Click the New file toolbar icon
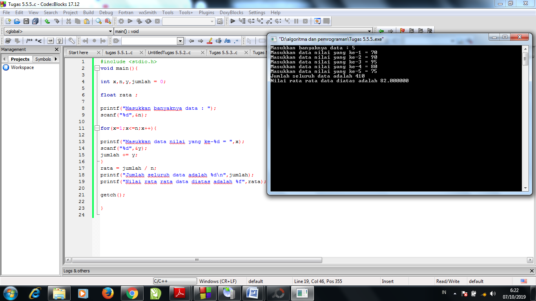Viewport: 536px width, 301px height. click(x=7, y=21)
